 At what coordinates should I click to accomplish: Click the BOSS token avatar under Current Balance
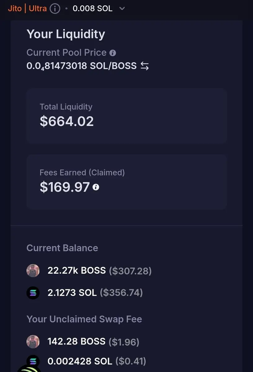point(33,271)
